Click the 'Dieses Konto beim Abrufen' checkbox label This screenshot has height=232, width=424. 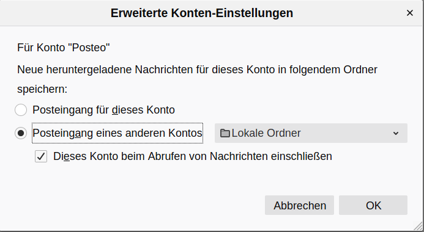tap(193, 156)
